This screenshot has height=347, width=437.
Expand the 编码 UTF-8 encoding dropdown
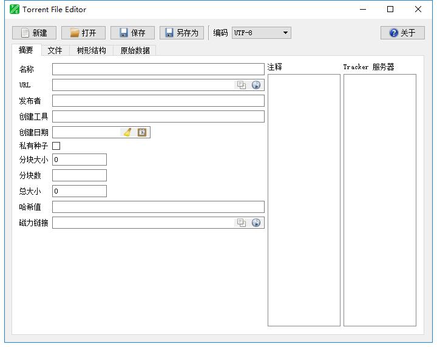[x=262, y=33]
